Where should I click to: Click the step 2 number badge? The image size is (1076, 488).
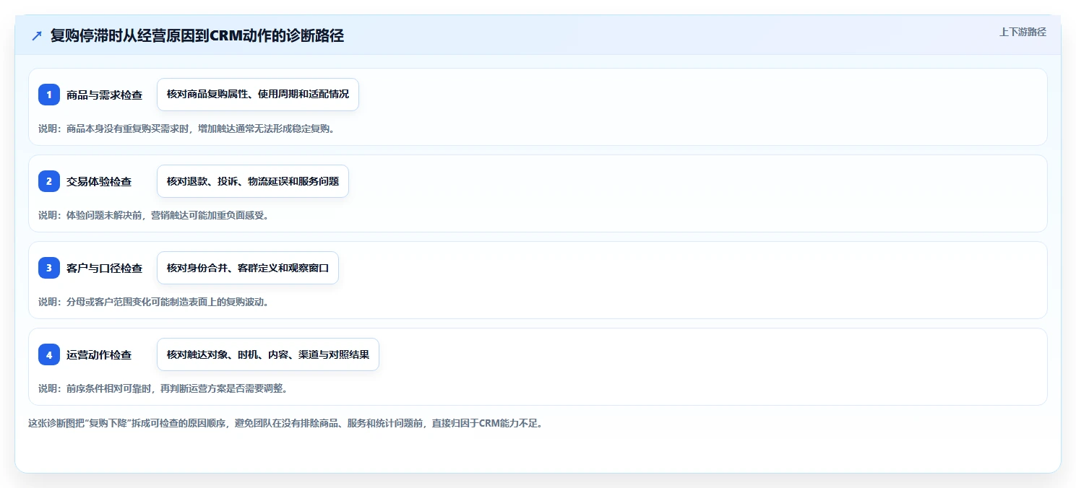pyautogui.click(x=49, y=181)
